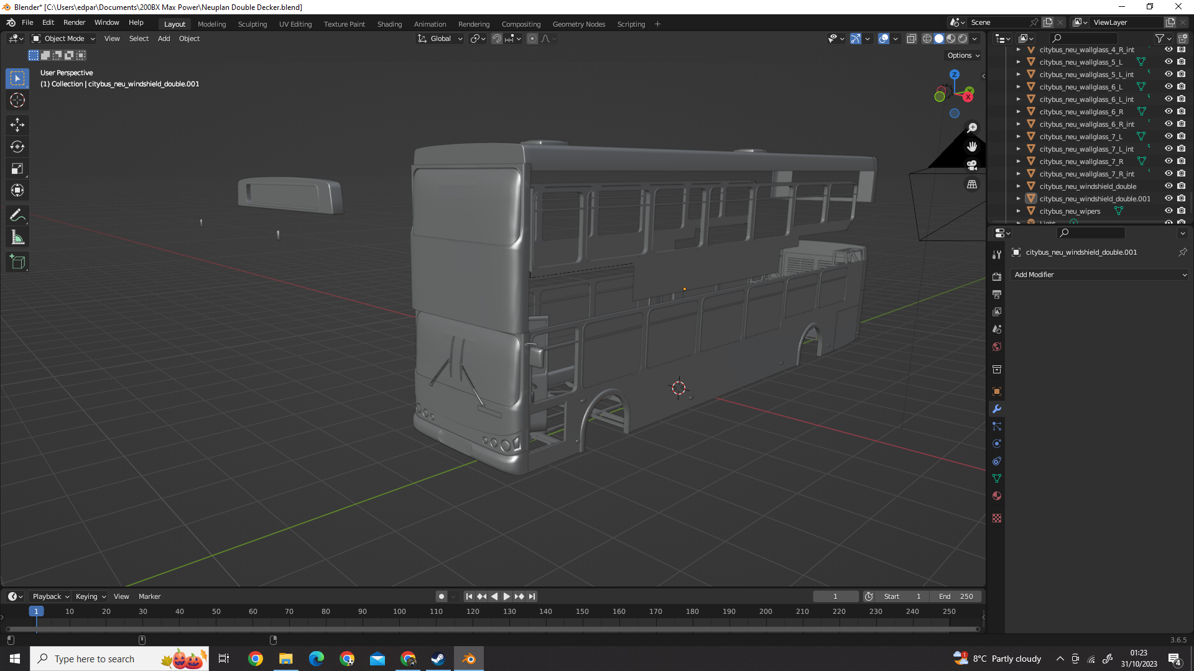
Task: Toggle camera view in viewport
Action: (x=972, y=165)
